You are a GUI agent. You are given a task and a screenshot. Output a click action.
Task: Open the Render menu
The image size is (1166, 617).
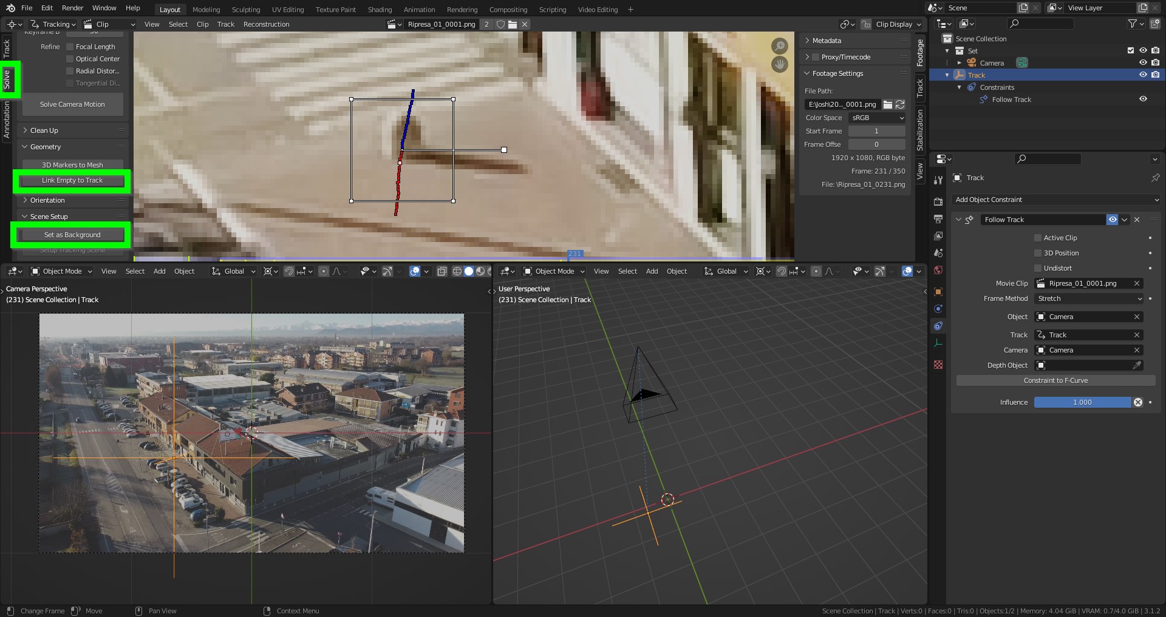[72, 8]
